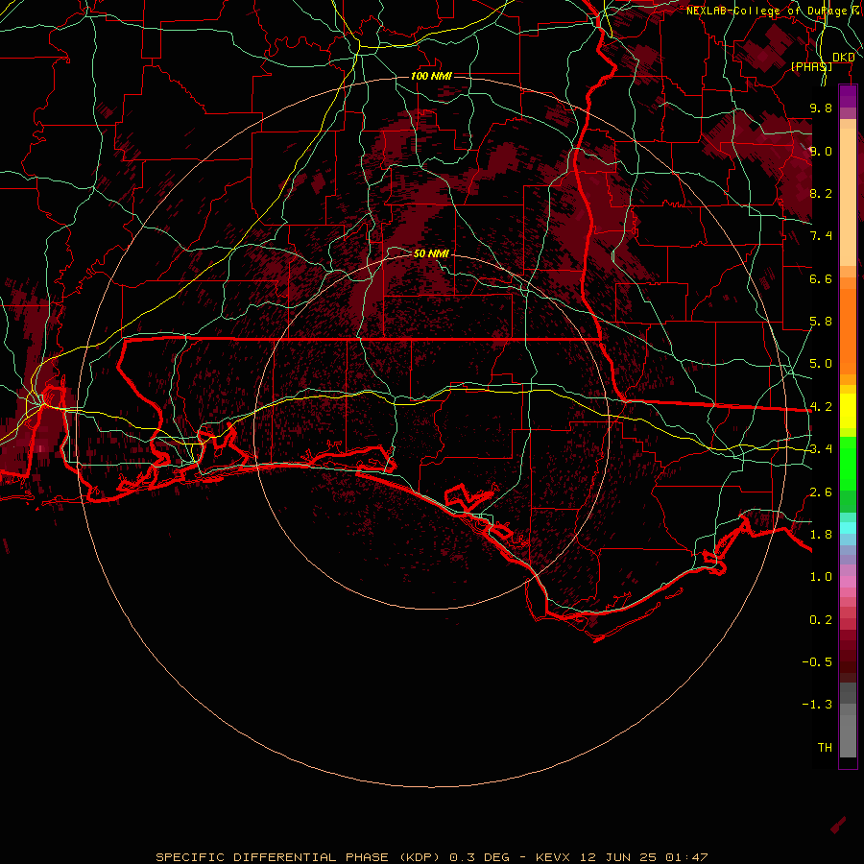Click the 5.8 scale value
The height and width of the screenshot is (864, 864).
[821, 322]
